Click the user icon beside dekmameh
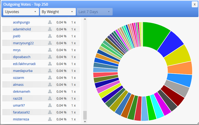The image size is (199, 125). click(x=50, y=92)
